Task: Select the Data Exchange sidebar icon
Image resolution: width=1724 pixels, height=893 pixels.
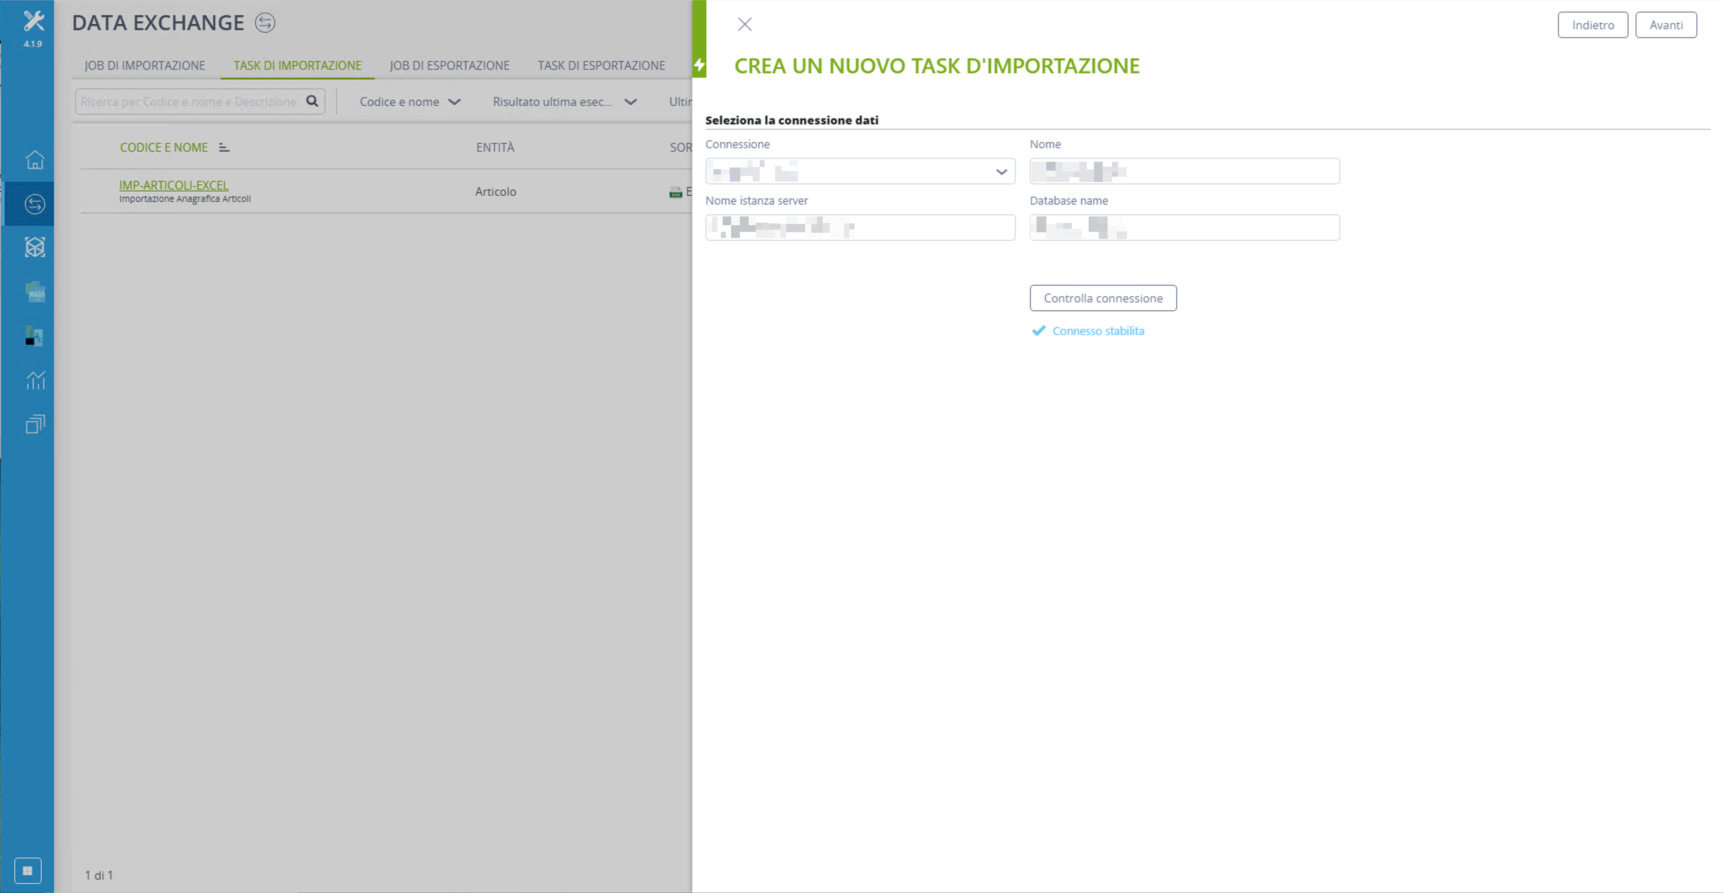Action: point(35,204)
